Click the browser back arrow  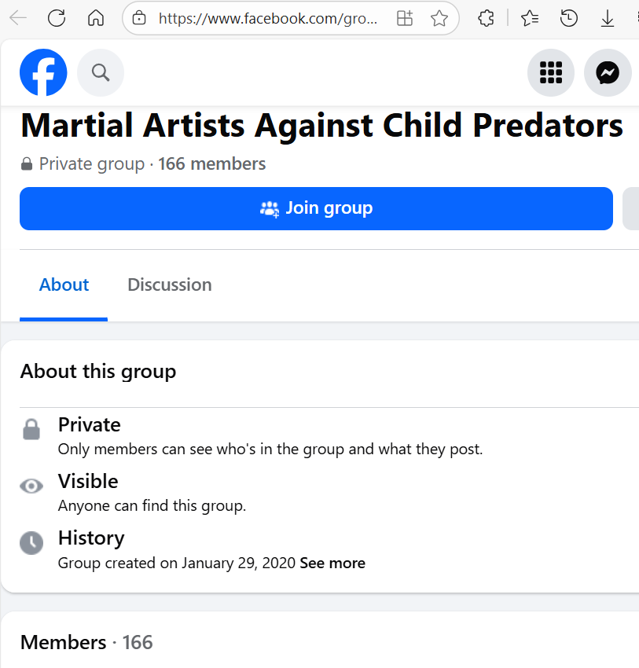[x=18, y=18]
